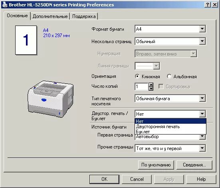Click the Число копий input field

click(x=141, y=87)
